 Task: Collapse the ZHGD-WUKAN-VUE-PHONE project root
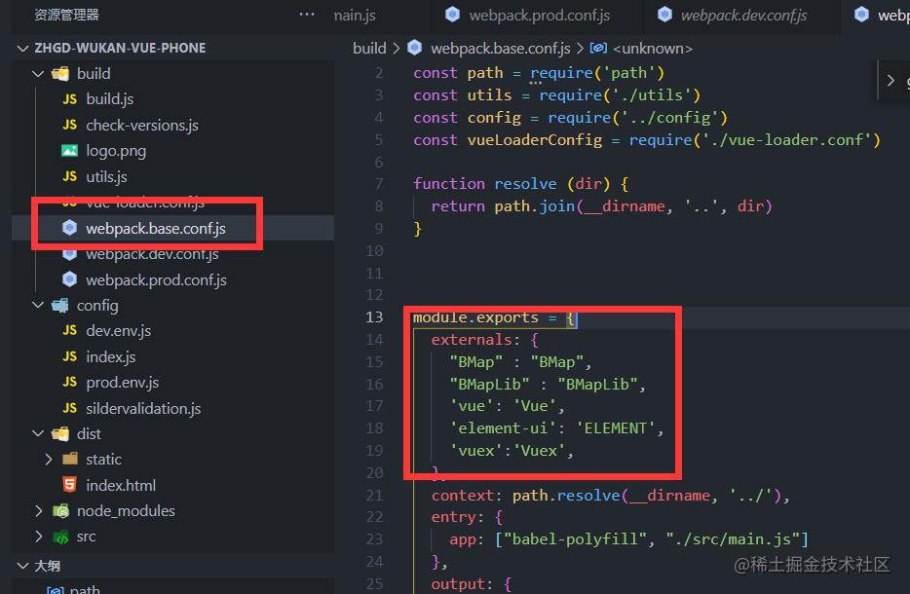[22, 48]
